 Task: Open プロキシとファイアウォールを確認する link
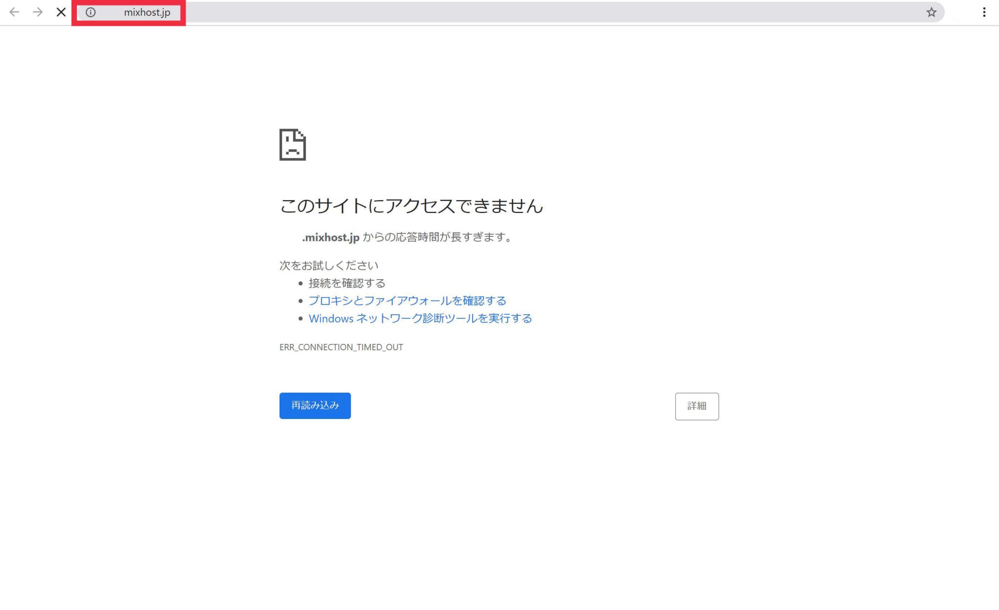pyautogui.click(x=407, y=301)
